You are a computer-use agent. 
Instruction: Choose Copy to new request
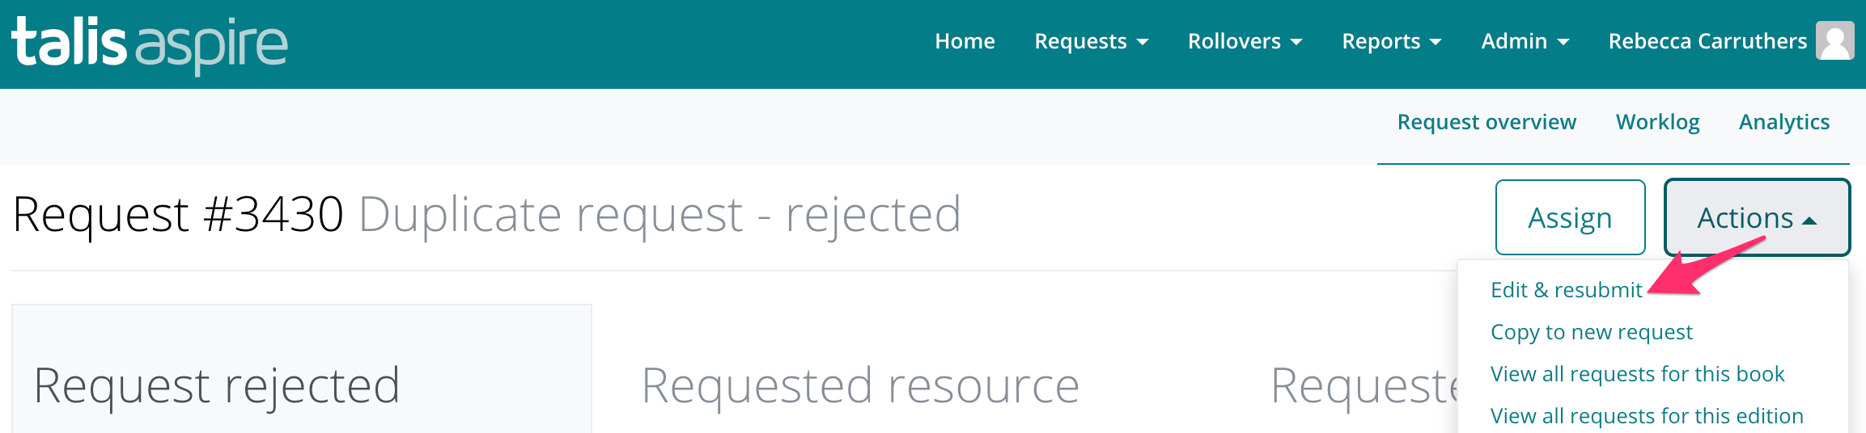[x=1591, y=332]
